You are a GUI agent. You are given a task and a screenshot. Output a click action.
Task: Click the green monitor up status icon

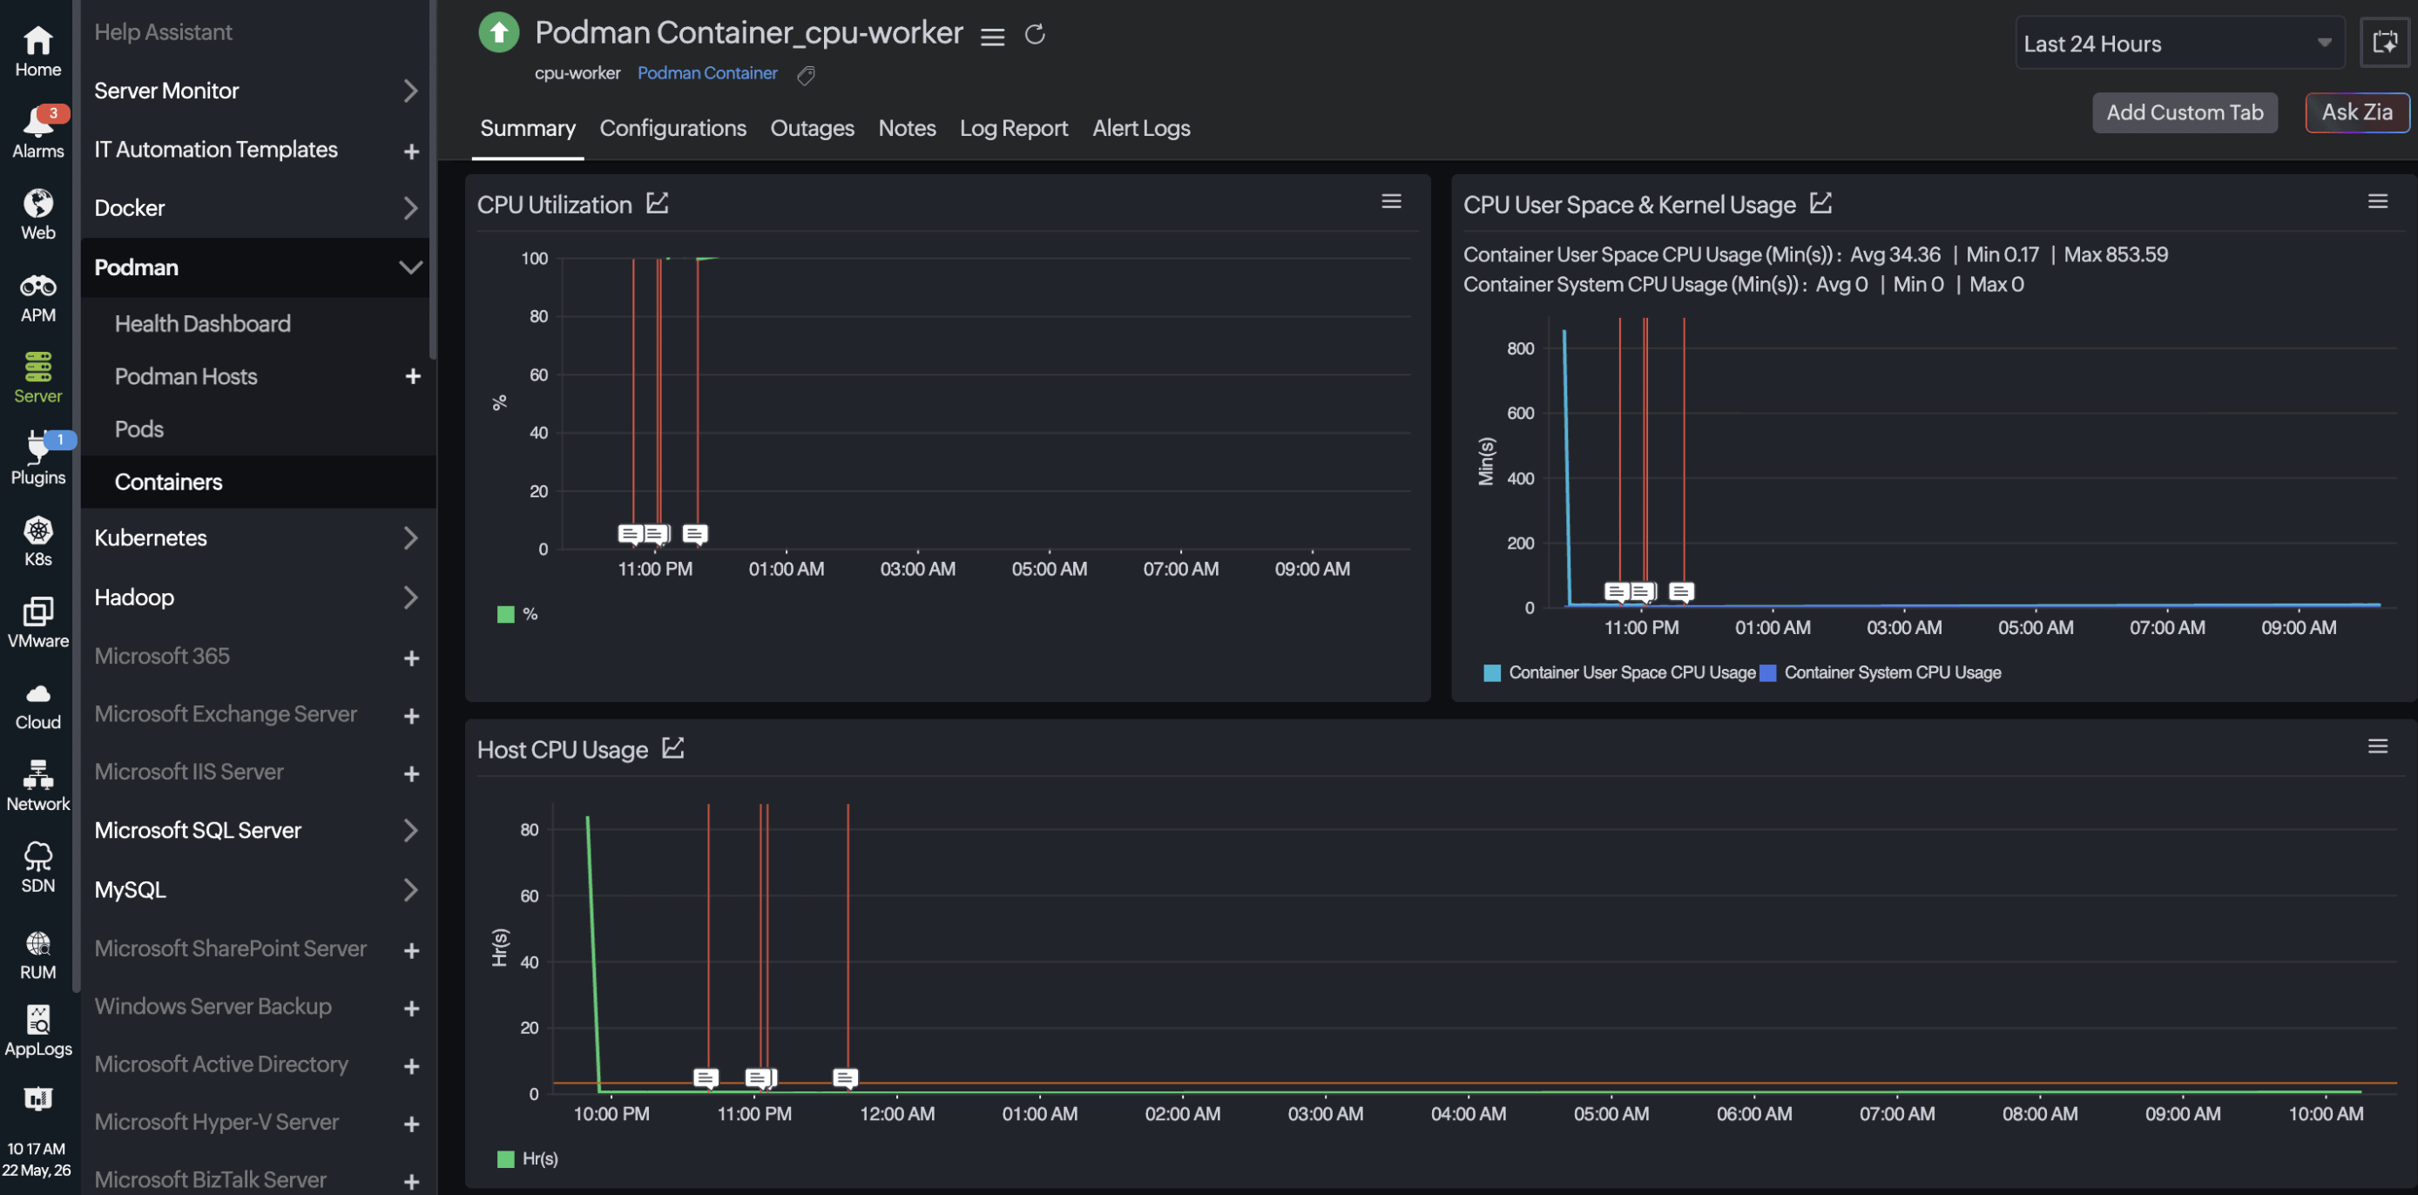pyautogui.click(x=498, y=33)
